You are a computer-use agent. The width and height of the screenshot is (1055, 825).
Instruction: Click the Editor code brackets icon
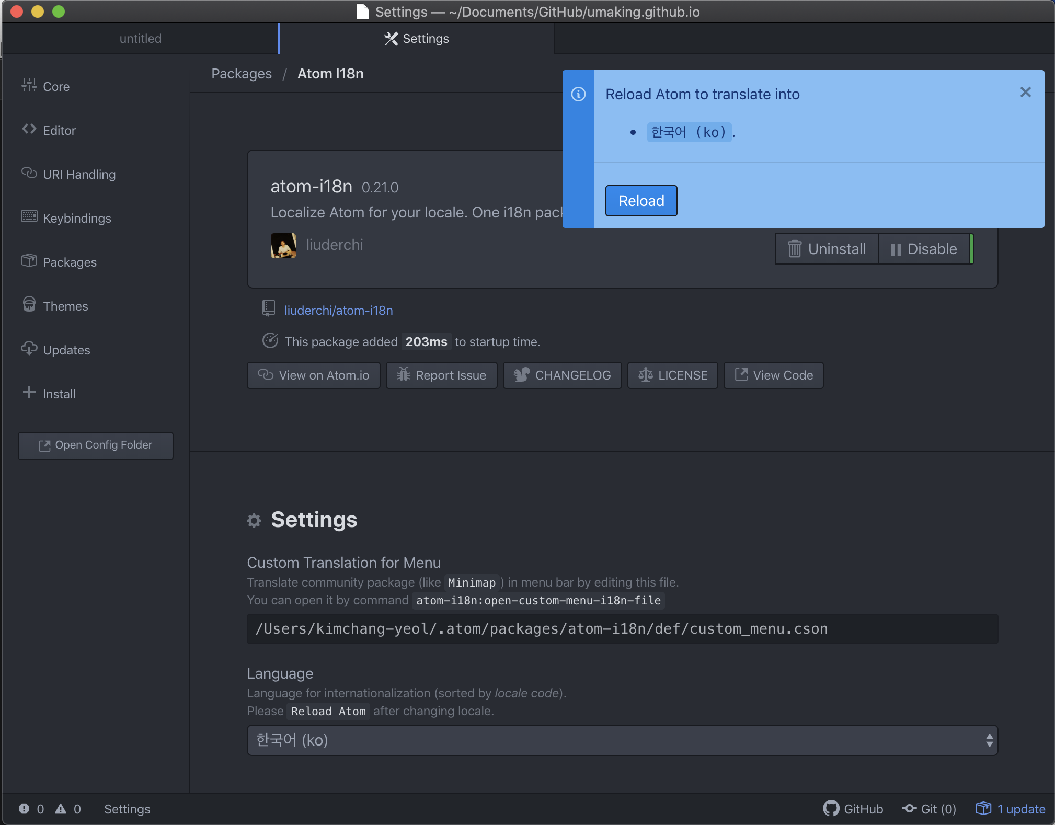29,129
